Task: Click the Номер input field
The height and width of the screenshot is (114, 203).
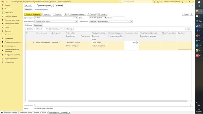Action: pos(119,18)
